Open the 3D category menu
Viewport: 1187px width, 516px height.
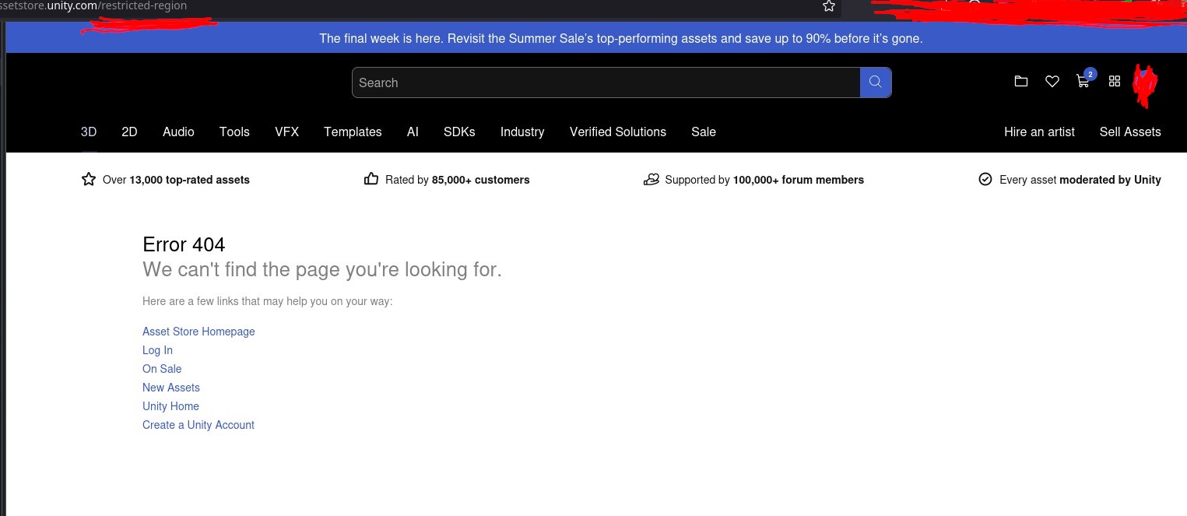(89, 132)
